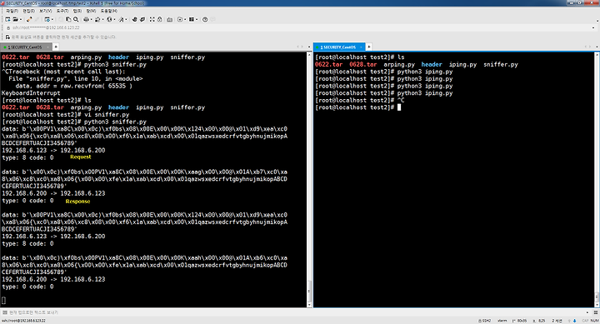Select the left pane SECURITY_CentOS tab
This screenshot has height=324, width=600.
[x=25, y=47]
